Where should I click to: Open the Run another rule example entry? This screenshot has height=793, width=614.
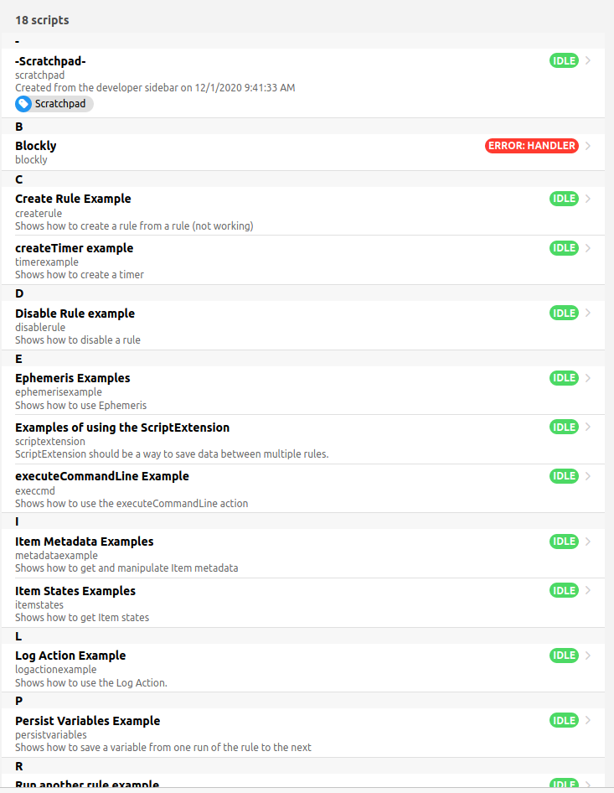click(87, 785)
